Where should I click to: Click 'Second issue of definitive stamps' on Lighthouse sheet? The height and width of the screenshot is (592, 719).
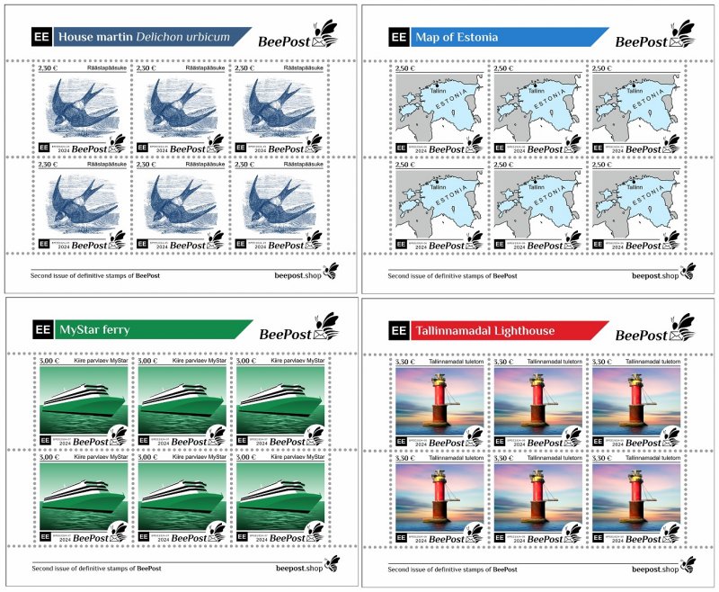coord(453,570)
